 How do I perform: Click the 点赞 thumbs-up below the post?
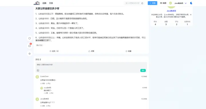91,51
